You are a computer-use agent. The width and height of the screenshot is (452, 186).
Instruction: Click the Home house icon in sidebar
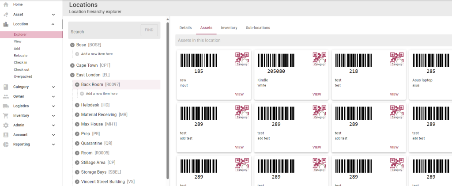[x=6, y=4]
